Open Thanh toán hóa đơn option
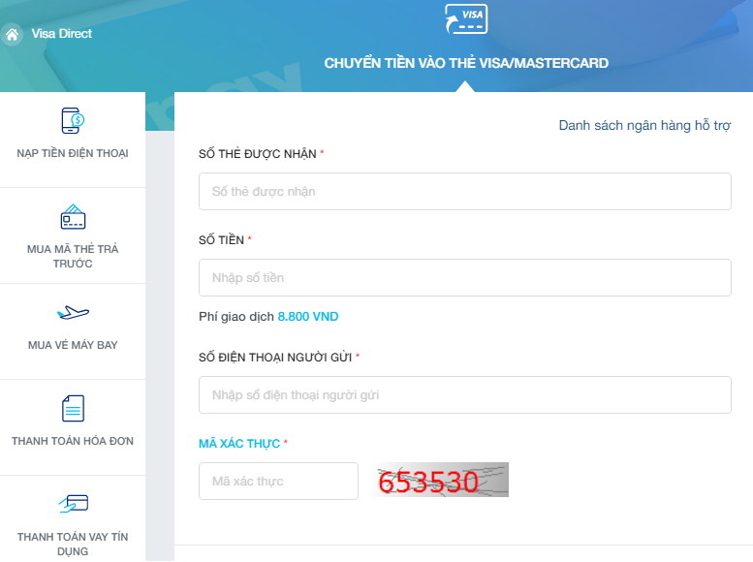Viewport: 753px width, 562px height. point(73,441)
